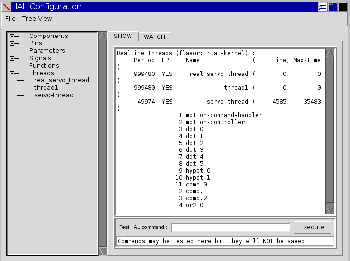Click the output pane scrollbar thumb
Viewport: 350px width, 261px height.
[330, 130]
